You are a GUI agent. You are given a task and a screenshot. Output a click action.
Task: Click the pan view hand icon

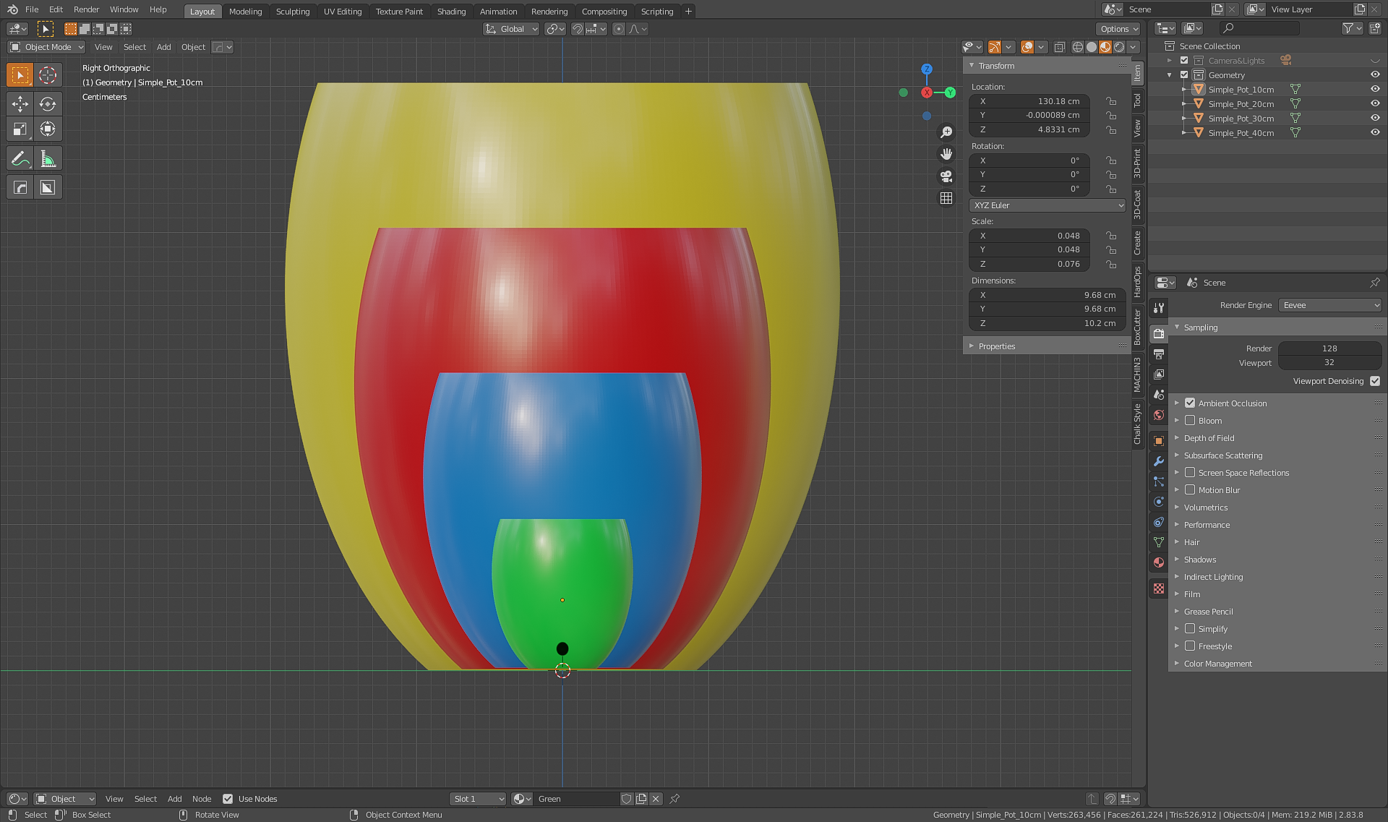tap(946, 154)
